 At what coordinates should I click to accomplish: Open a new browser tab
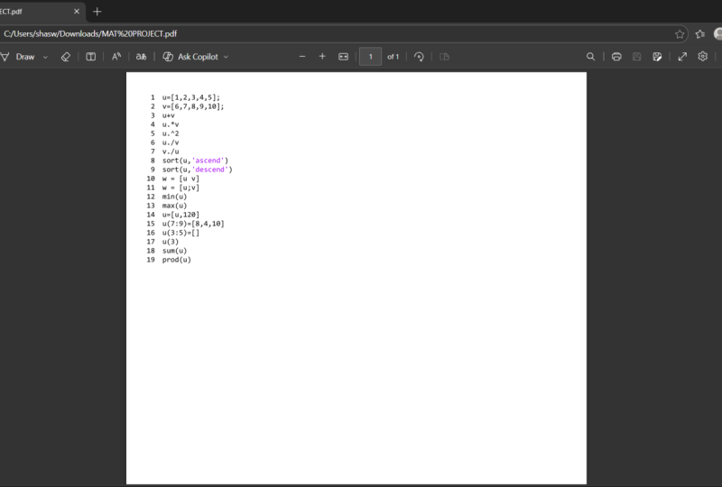[x=97, y=12]
